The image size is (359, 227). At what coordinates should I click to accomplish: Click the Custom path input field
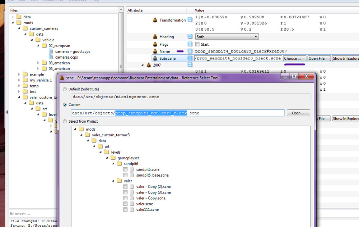178,113
